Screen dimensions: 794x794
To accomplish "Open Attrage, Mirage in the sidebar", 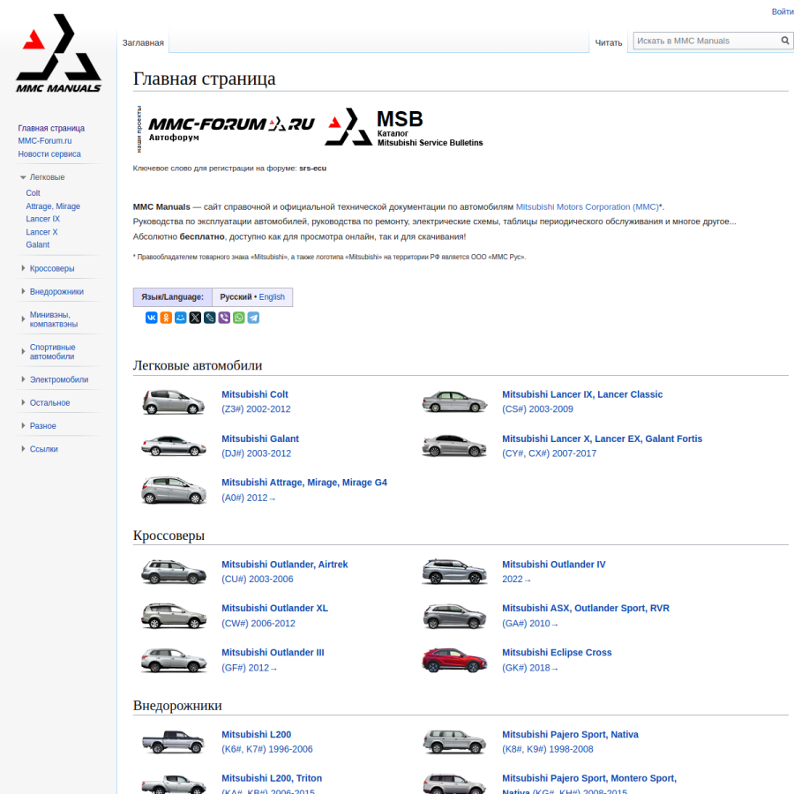I will pyautogui.click(x=53, y=206).
